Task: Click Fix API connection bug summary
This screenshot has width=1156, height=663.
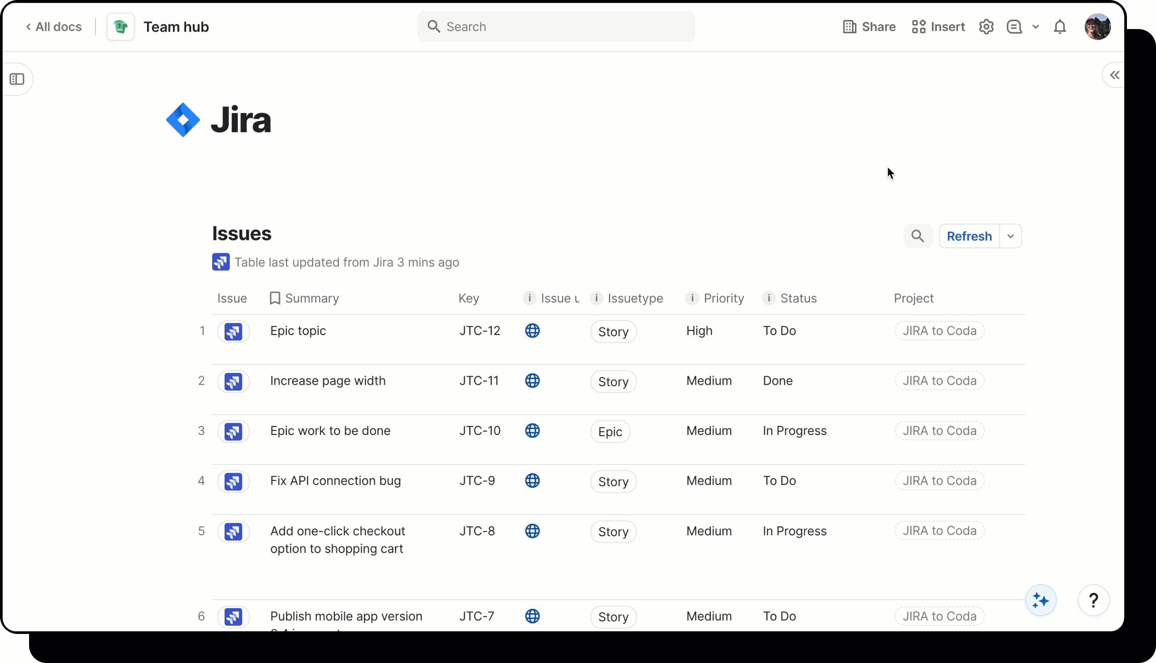Action: [x=335, y=481]
